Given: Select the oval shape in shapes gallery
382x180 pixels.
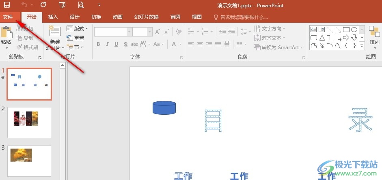Looking at the screenshot, I should [354, 29].
